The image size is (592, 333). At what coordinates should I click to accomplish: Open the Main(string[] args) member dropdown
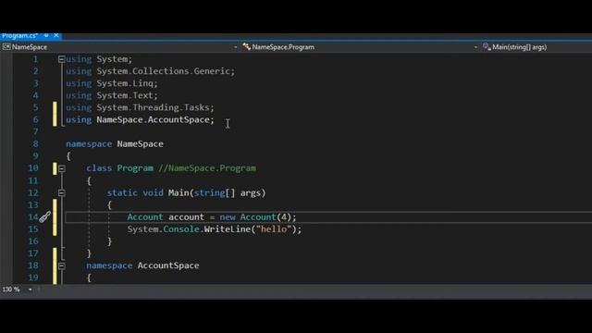pyautogui.click(x=520, y=47)
